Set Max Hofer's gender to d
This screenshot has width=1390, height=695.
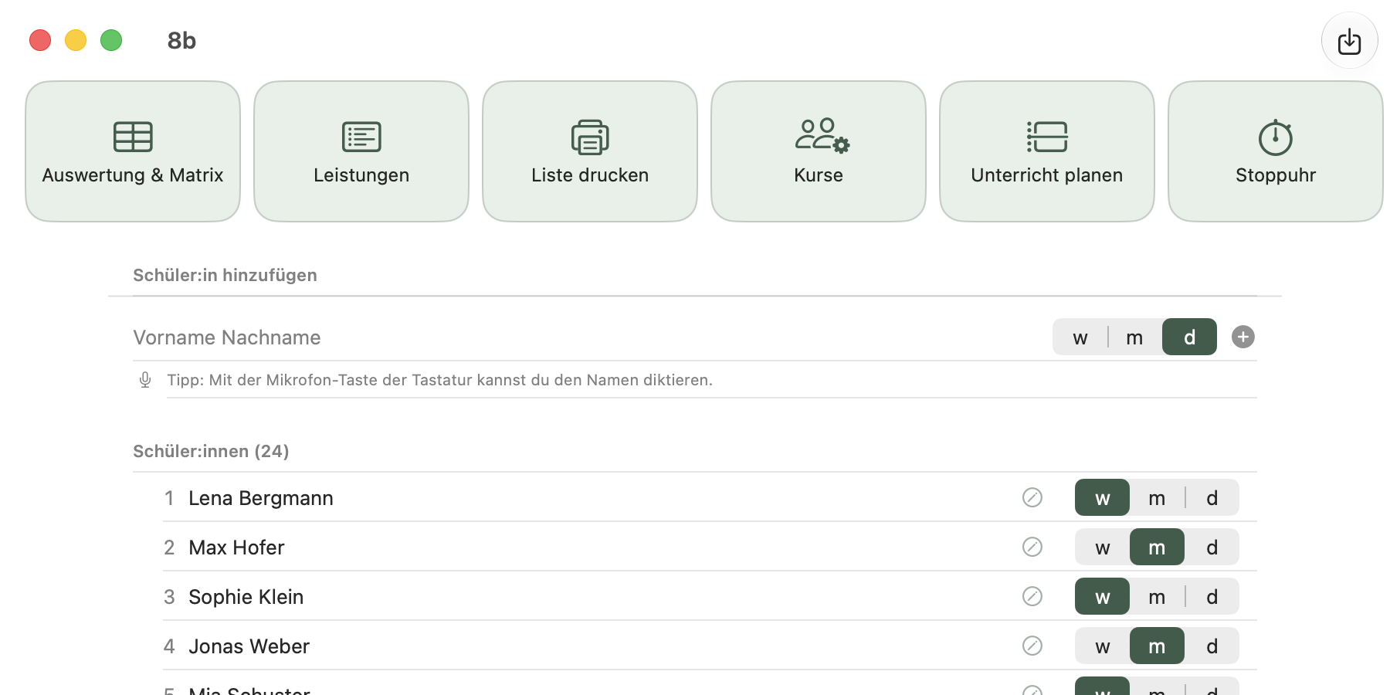[1212, 548]
